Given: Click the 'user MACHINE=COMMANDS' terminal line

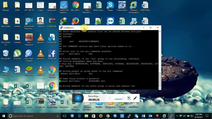Looking at the screenshot, I should pos(84,41).
